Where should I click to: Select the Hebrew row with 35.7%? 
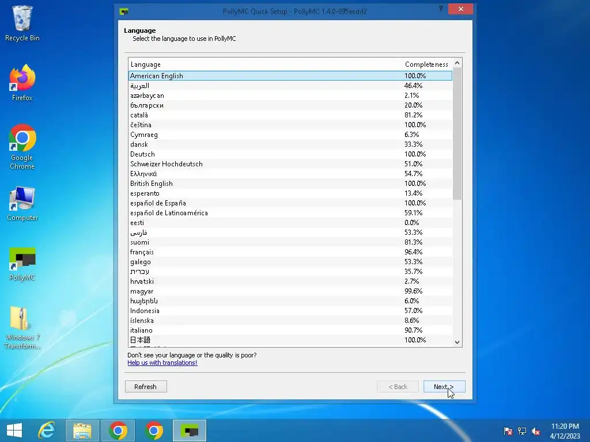point(290,272)
